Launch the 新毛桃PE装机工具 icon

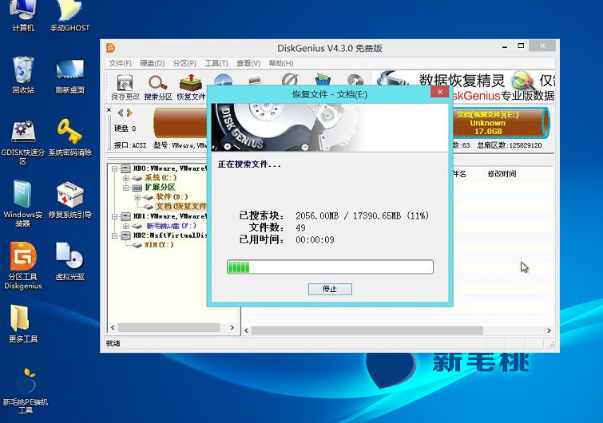pos(26,390)
